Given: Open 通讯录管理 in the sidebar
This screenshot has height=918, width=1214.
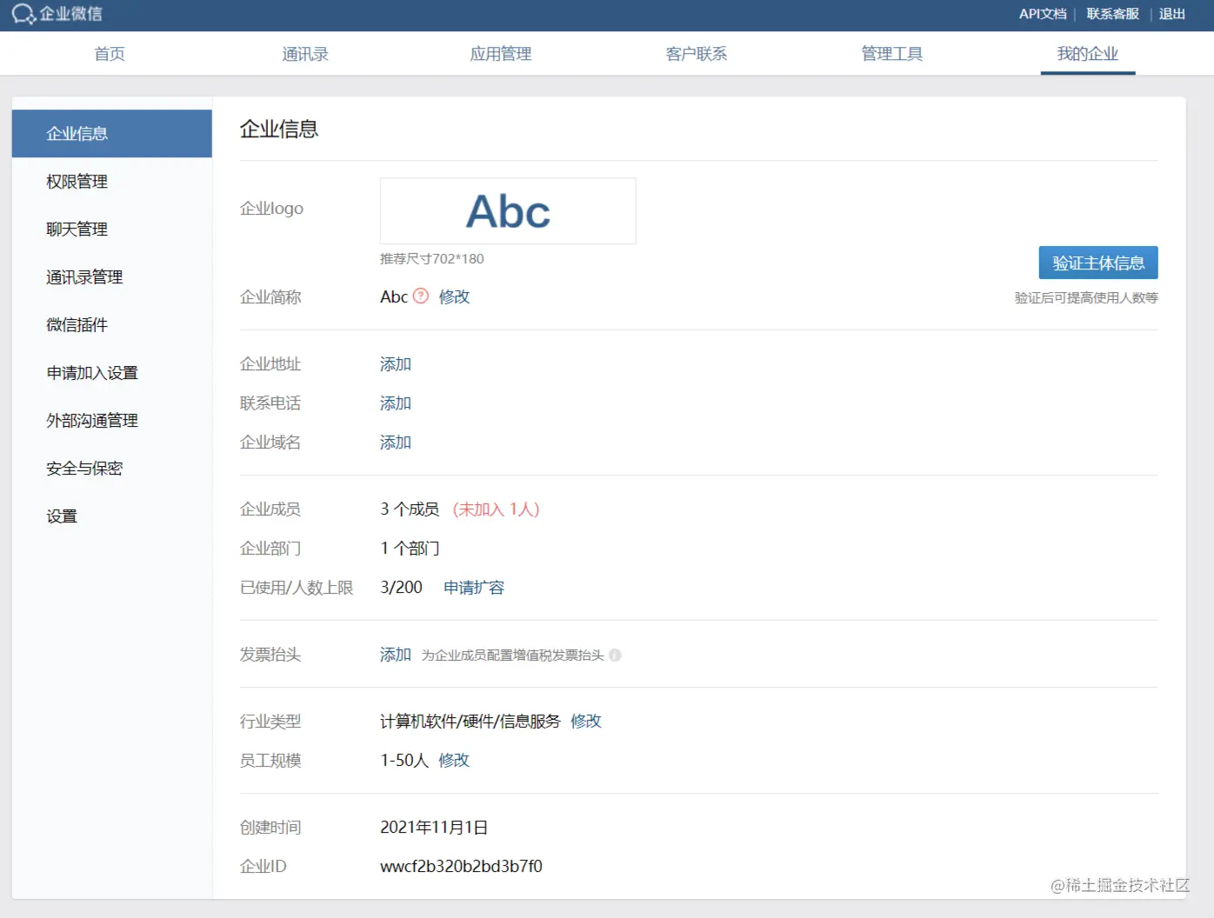Looking at the screenshot, I should 112,277.
